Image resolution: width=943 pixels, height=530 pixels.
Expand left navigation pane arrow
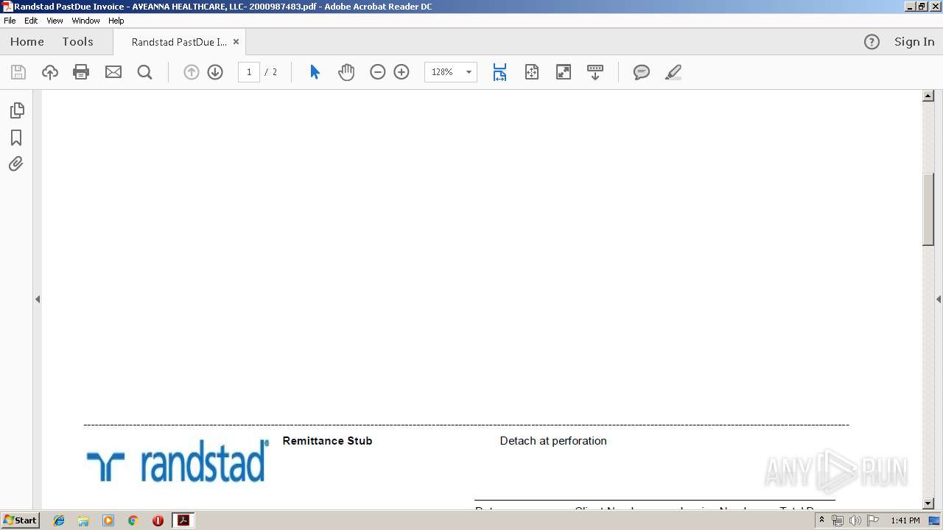click(x=38, y=299)
